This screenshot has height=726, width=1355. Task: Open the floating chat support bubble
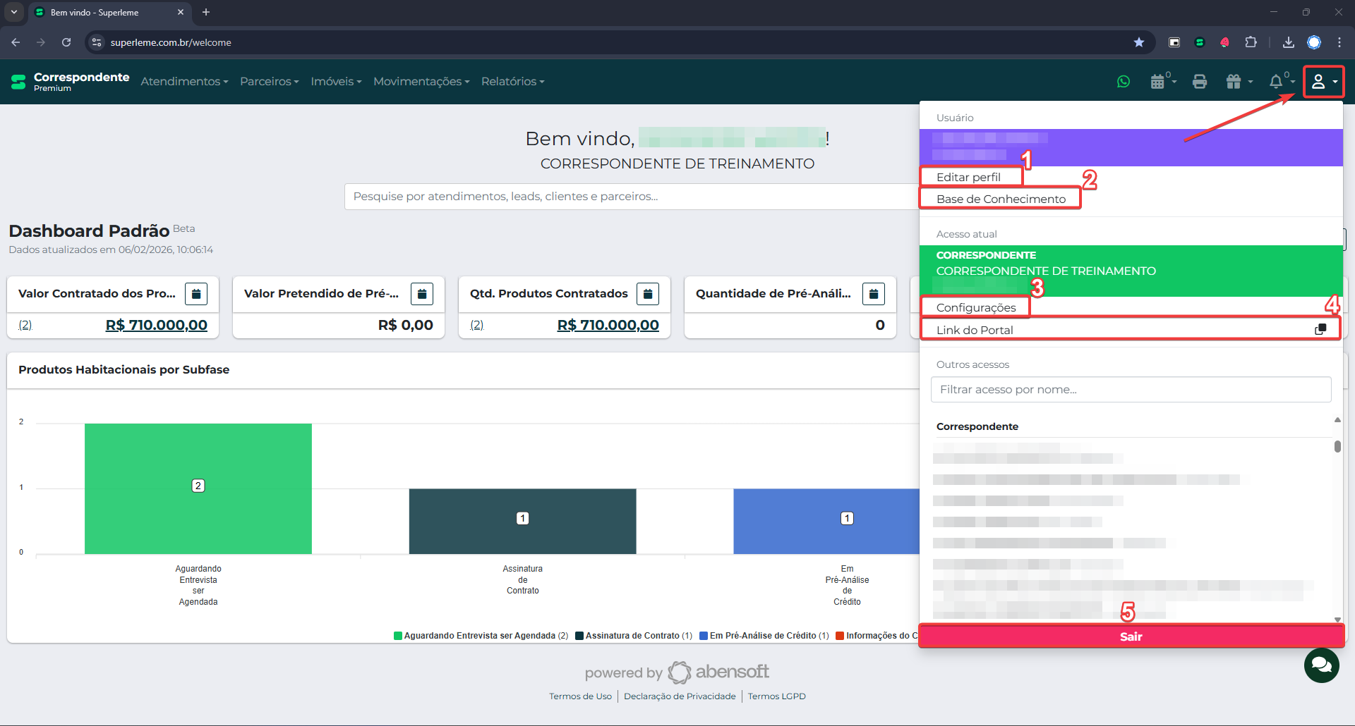point(1321,665)
